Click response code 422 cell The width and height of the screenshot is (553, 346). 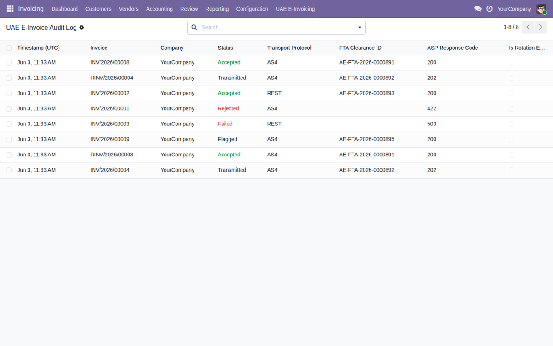tap(432, 109)
